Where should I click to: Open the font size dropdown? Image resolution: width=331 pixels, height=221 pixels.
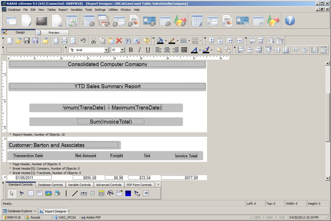coord(122,50)
